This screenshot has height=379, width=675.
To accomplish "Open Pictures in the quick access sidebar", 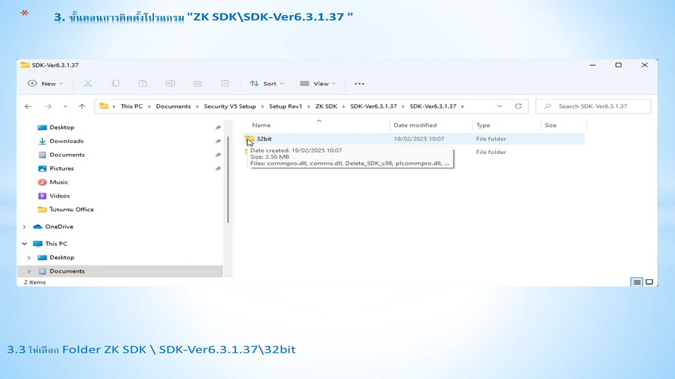I will 62,168.
